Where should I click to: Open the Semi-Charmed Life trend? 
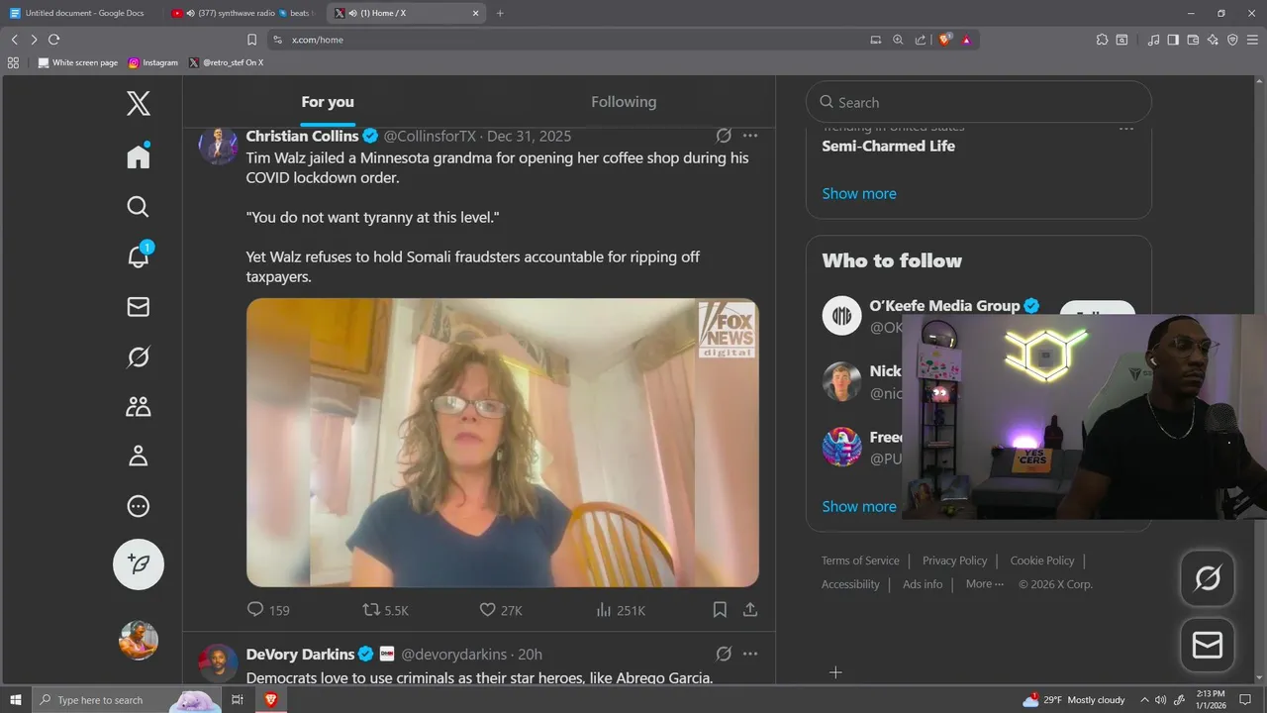point(889,146)
